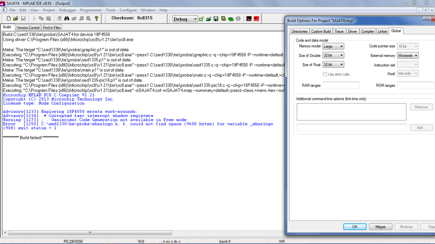Click the Open File toolbar icon
The height and width of the screenshot is (244, 435).
coord(16,19)
